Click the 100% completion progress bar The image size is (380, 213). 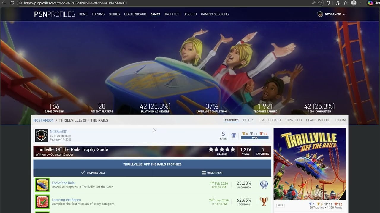[x=255, y=138]
